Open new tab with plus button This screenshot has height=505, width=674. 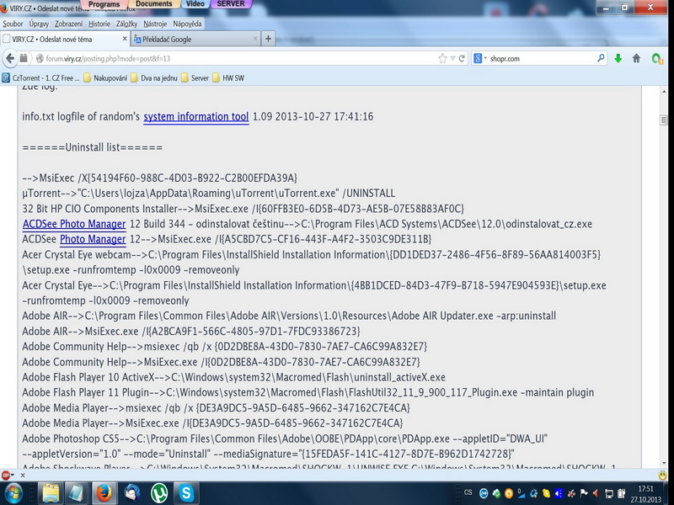(x=268, y=39)
